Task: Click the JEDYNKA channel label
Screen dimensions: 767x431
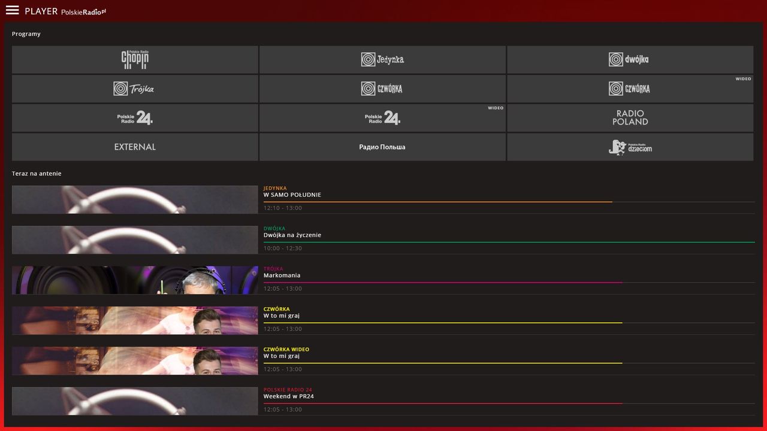Action: tap(275, 189)
